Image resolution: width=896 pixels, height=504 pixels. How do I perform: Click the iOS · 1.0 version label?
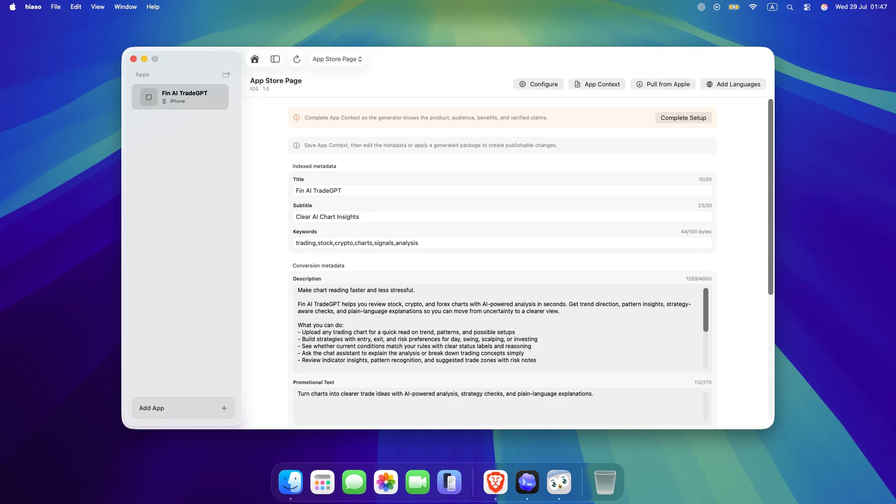click(259, 89)
